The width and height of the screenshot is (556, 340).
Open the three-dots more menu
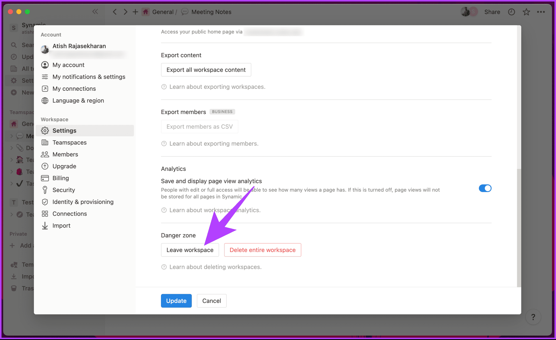541,12
